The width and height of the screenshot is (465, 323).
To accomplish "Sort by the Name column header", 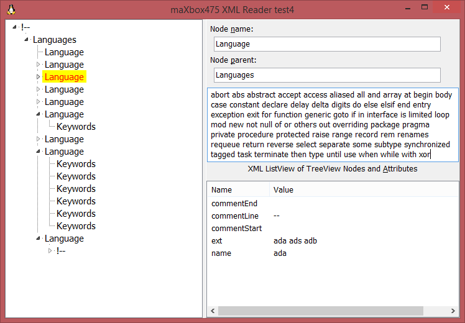I will click(x=237, y=189).
